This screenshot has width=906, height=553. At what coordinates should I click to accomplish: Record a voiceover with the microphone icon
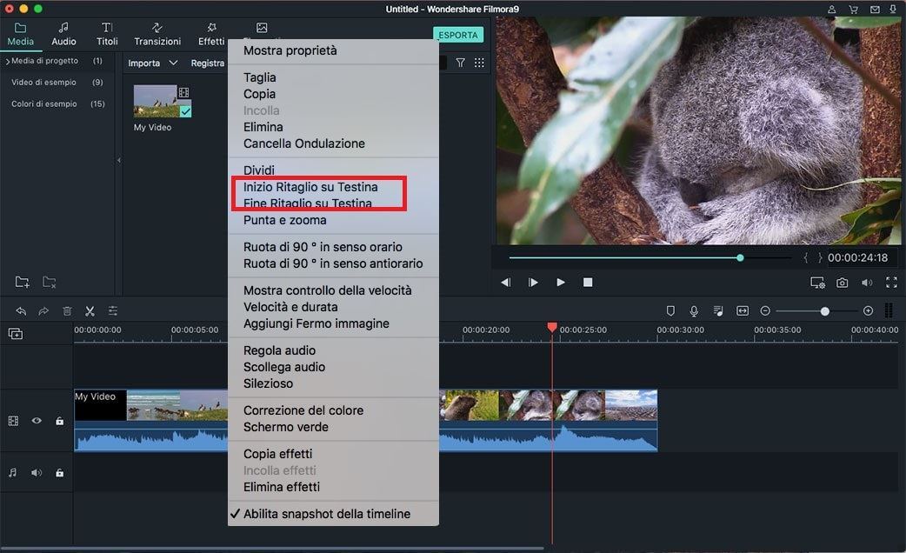click(694, 311)
